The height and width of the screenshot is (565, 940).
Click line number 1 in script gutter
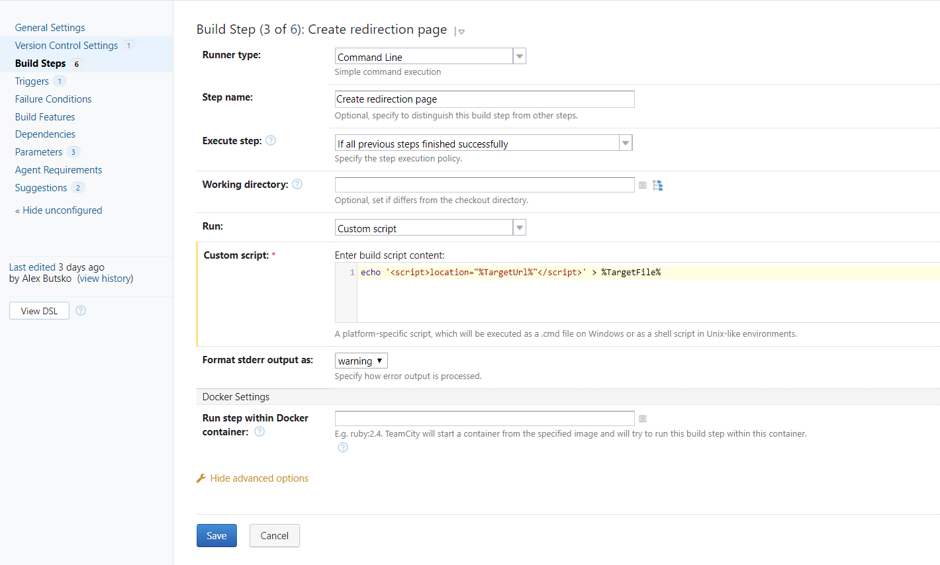pos(352,273)
